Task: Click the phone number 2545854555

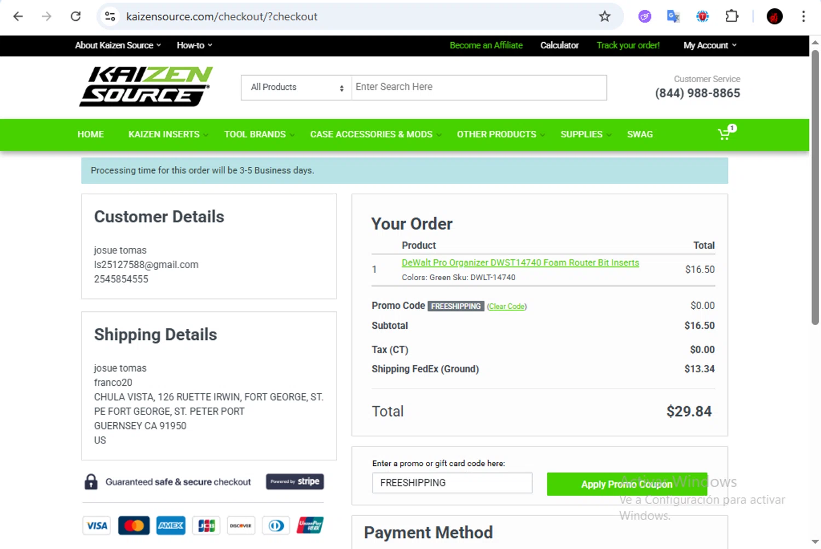Action: point(121,279)
